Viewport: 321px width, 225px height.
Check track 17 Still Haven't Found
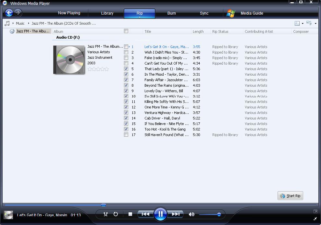(x=126, y=135)
